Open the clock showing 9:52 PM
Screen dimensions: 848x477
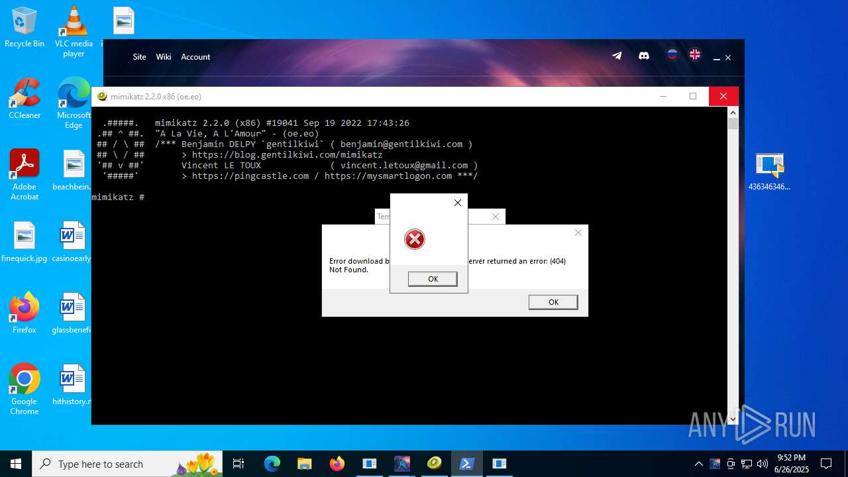click(x=792, y=464)
